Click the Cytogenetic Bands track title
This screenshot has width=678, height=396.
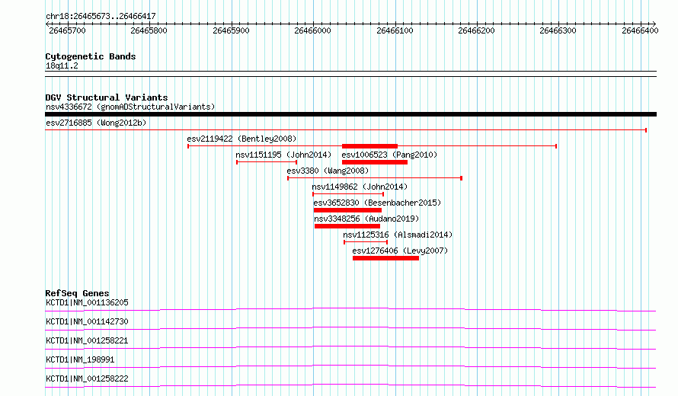(x=91, y=56)
